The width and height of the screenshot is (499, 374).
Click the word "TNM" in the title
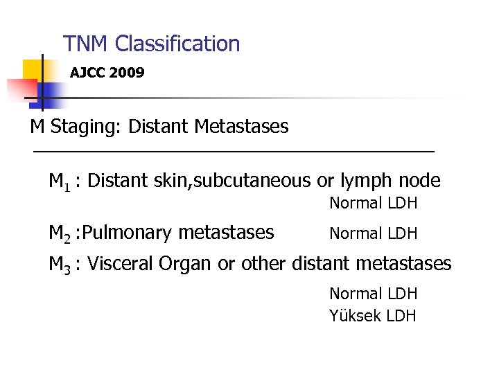click(x=87, y=44)
